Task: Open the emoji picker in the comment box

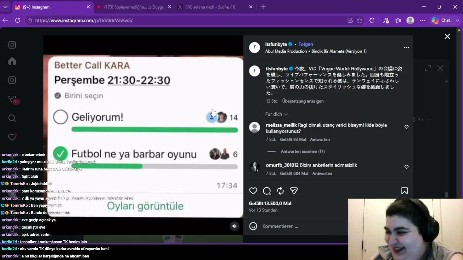Action: tap(253, 226)
